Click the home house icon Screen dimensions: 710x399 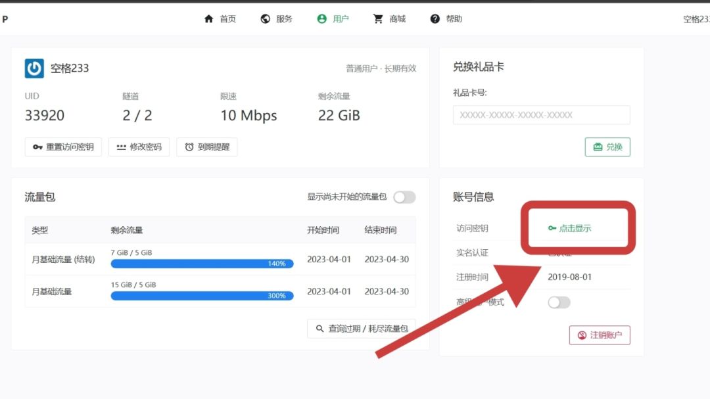[209, 19]
